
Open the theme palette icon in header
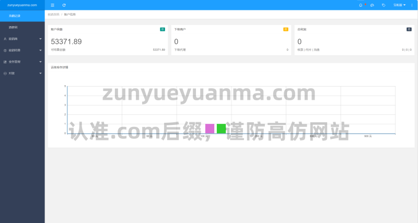click(x=372, y=5)
